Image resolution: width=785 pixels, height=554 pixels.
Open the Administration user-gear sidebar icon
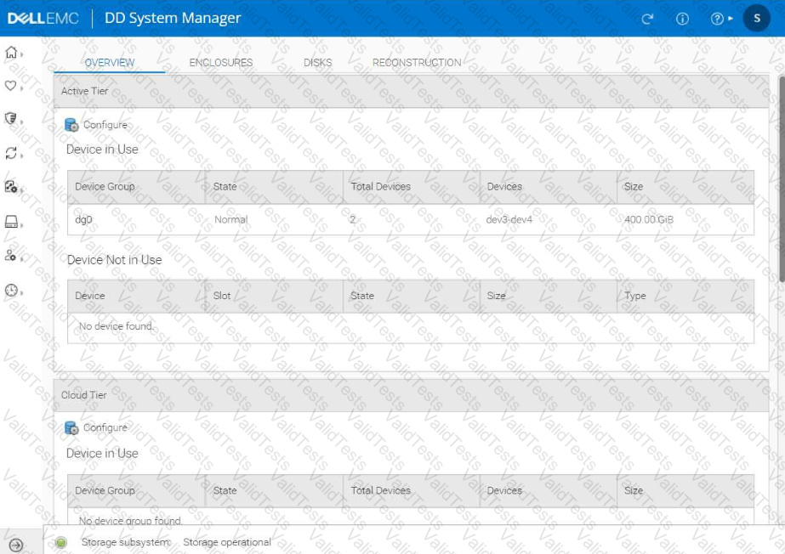pyautogui.click(x=12, y=256)
